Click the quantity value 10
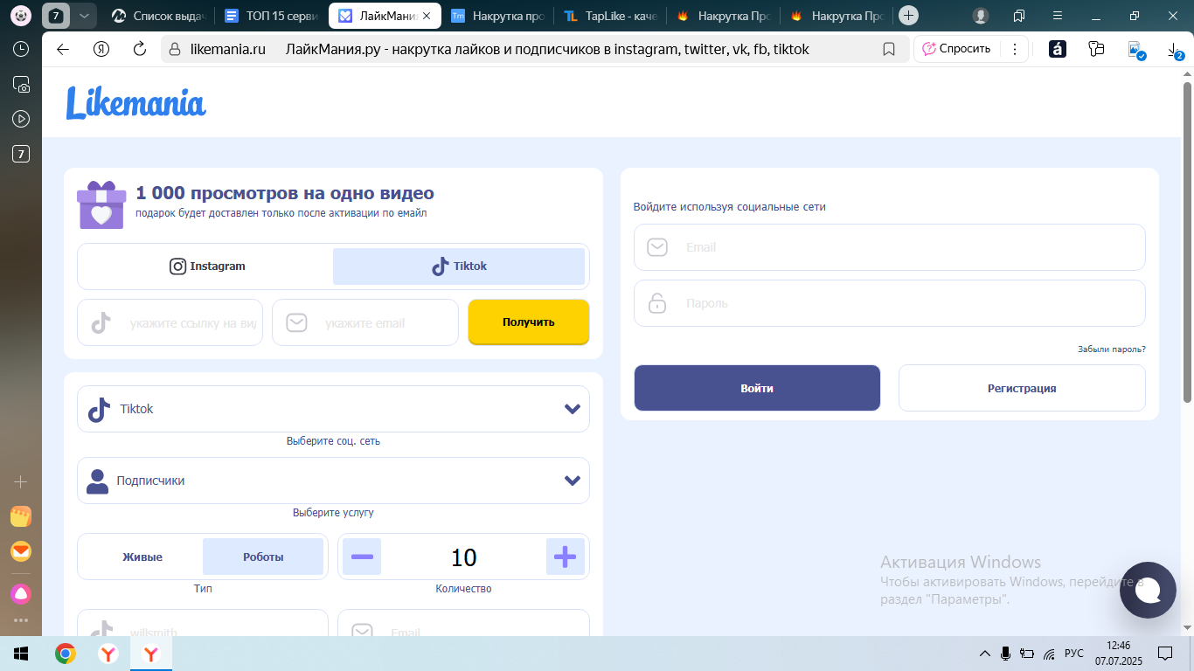 click(x=463, y=557)
